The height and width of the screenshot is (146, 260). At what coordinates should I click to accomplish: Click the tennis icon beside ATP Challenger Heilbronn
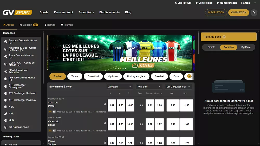pos(6,93)
